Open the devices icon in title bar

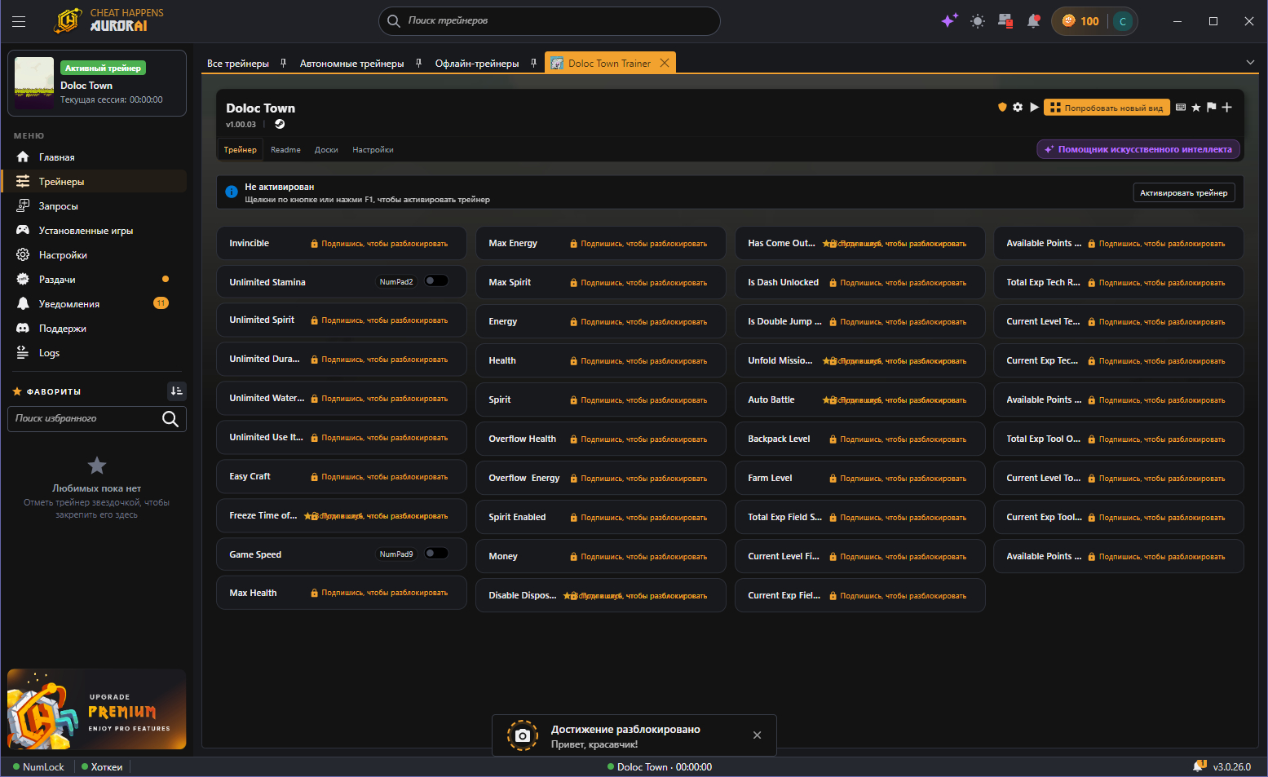point(1005,21)
